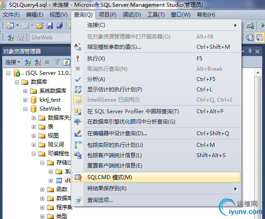Select 显示估计的执行计划(P)
Viewport: 265px width, 219px height.
(156, 90)
